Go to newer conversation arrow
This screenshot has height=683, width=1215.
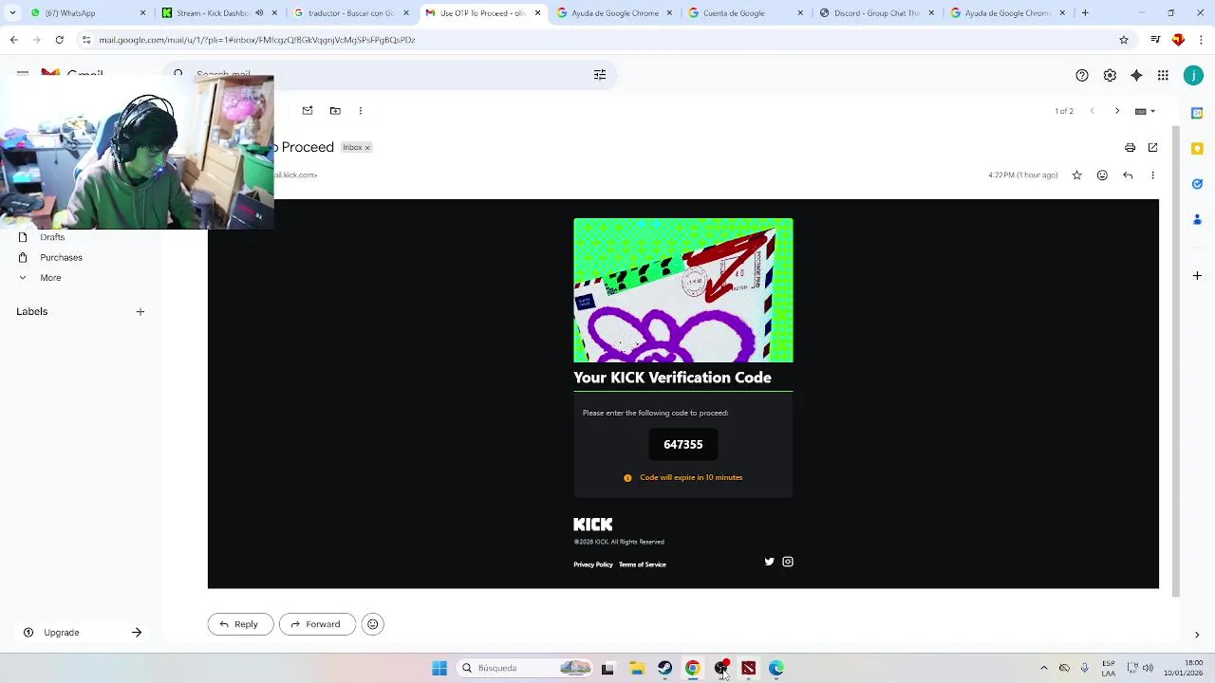click(x=1092, y=111)
